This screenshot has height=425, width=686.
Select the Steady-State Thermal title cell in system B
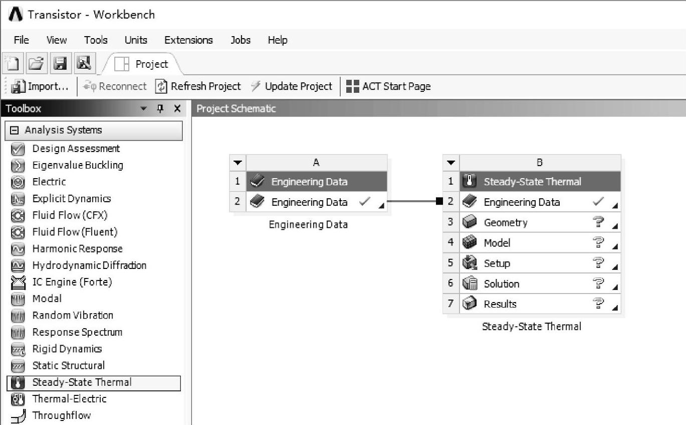tap(540, 182)
